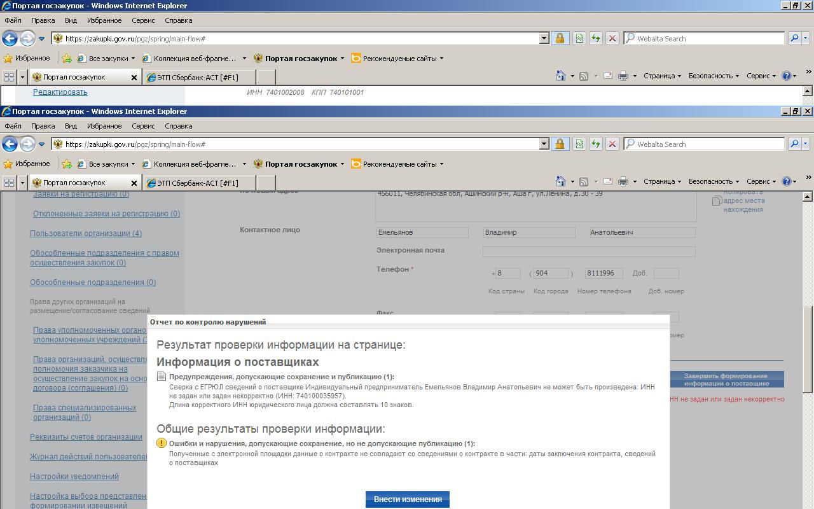Click the copy location address icon beside the address field
Viewport: 814px width, 509px height.
(x=717, y=200)
